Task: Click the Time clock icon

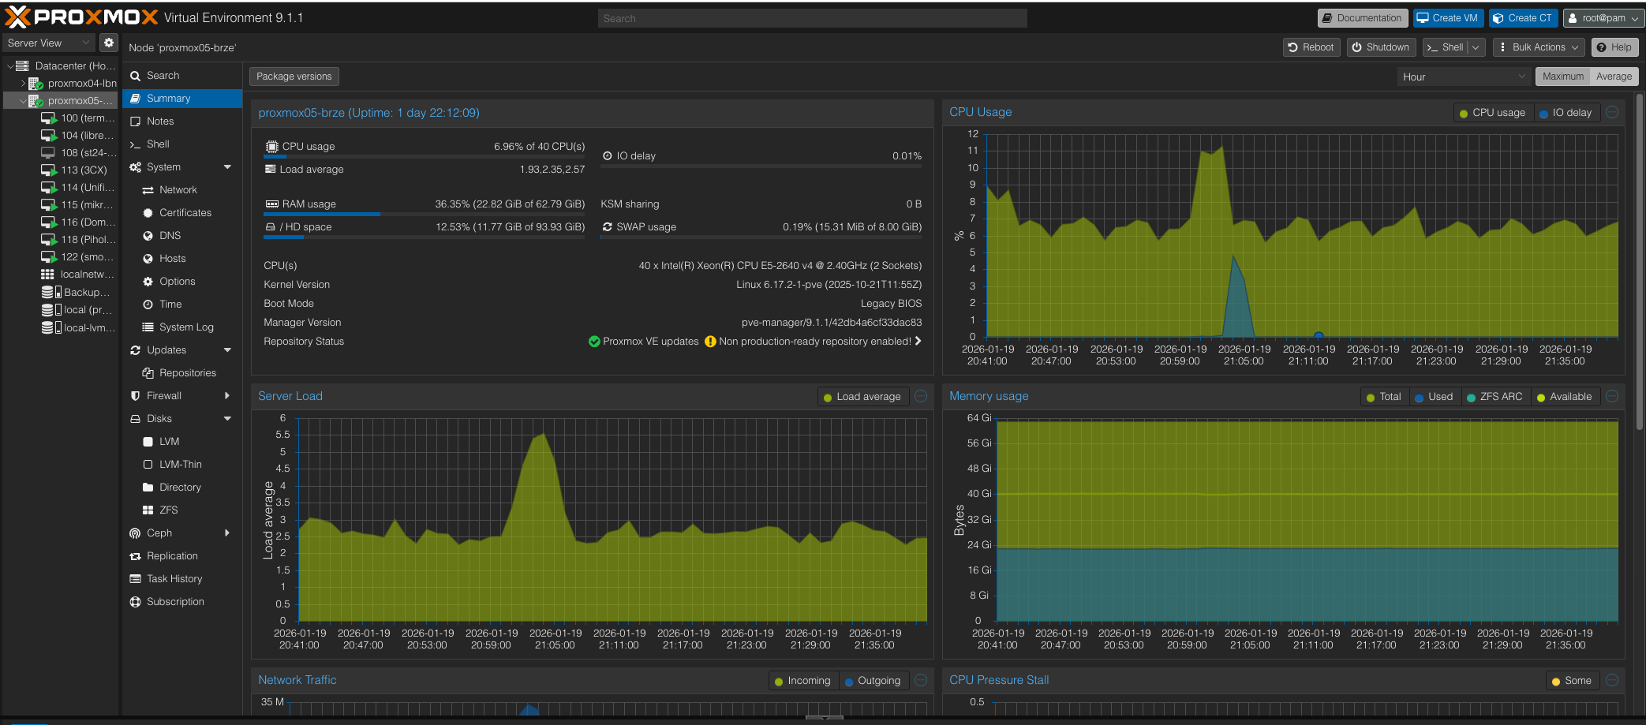Action: tap(148, 305)
